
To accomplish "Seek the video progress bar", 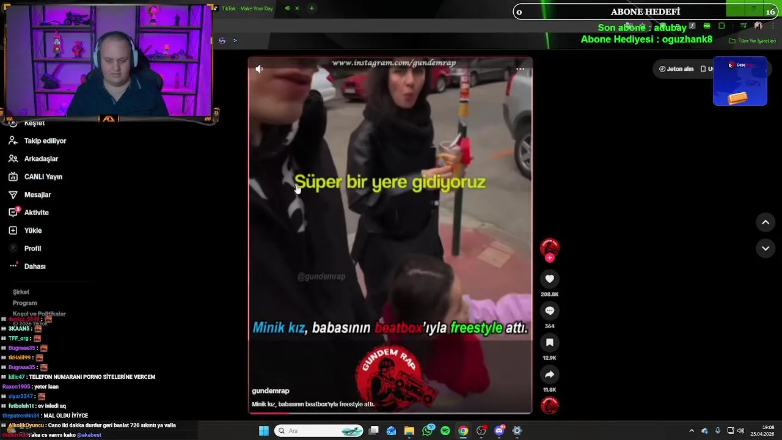I will [390, 413].
